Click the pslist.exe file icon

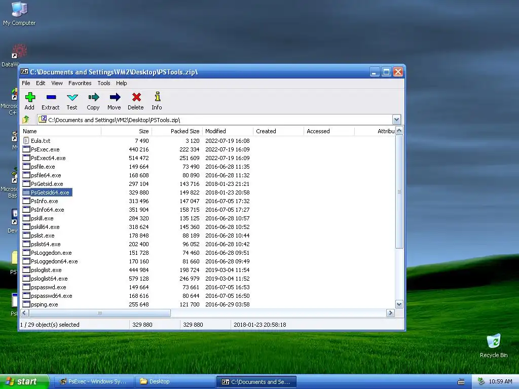pos(26,235)
